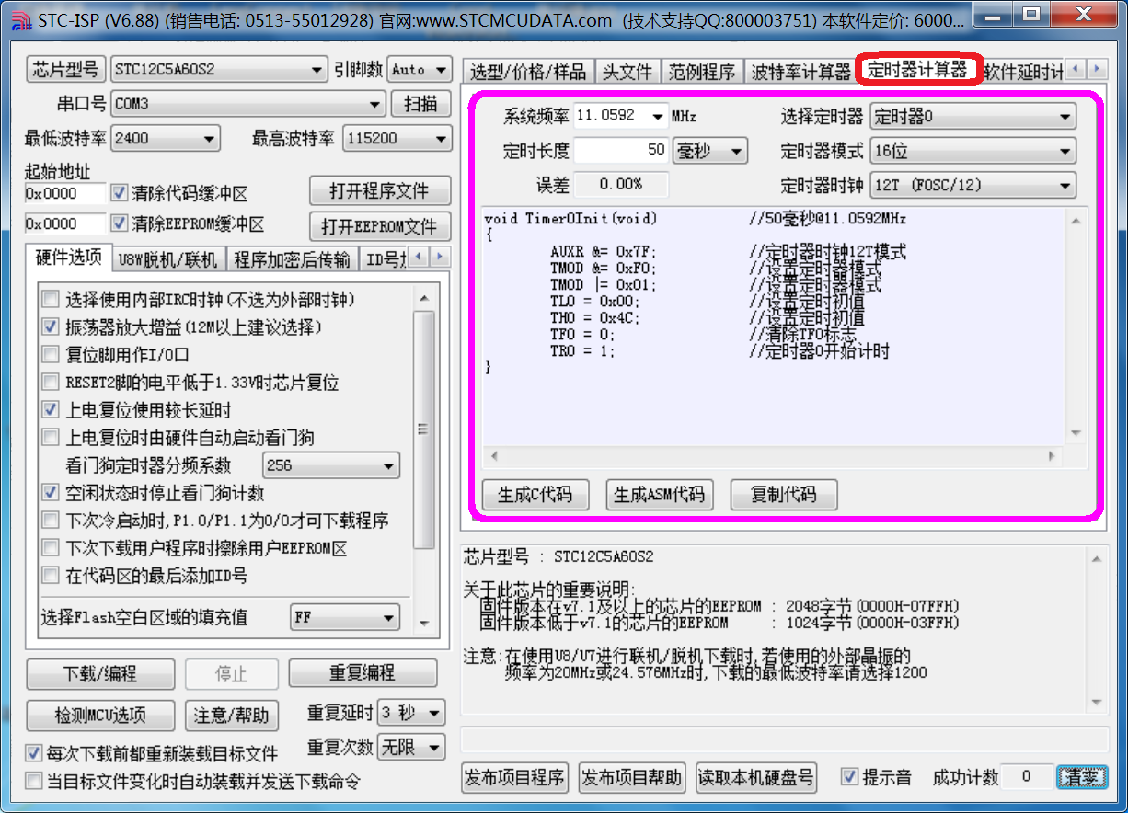1128x813 pixels.
Task: Enable 复位脚用作I/O口 option
Action: pyautogui.click(x=50, y=353)
